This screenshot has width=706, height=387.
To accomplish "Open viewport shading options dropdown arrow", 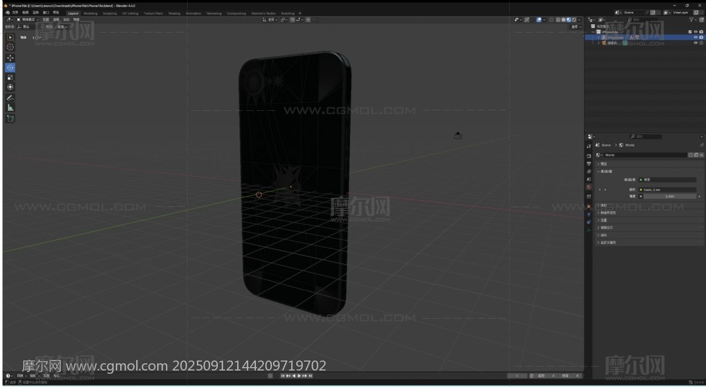I will [579, 19].
